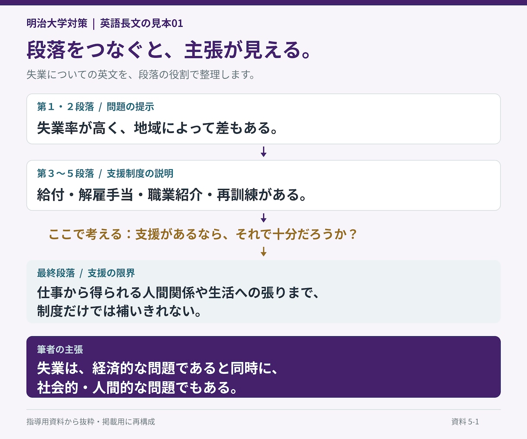
Task: Select the line 仕事から得られる人間関係や生活への張りまで、
Action: tap(178, 293)
